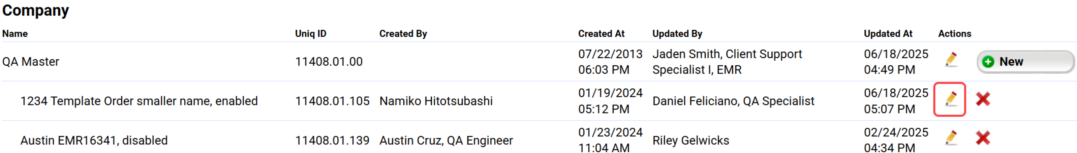
Task: Delete the 1234 Template Order company
Action: [x=983, y=99]
